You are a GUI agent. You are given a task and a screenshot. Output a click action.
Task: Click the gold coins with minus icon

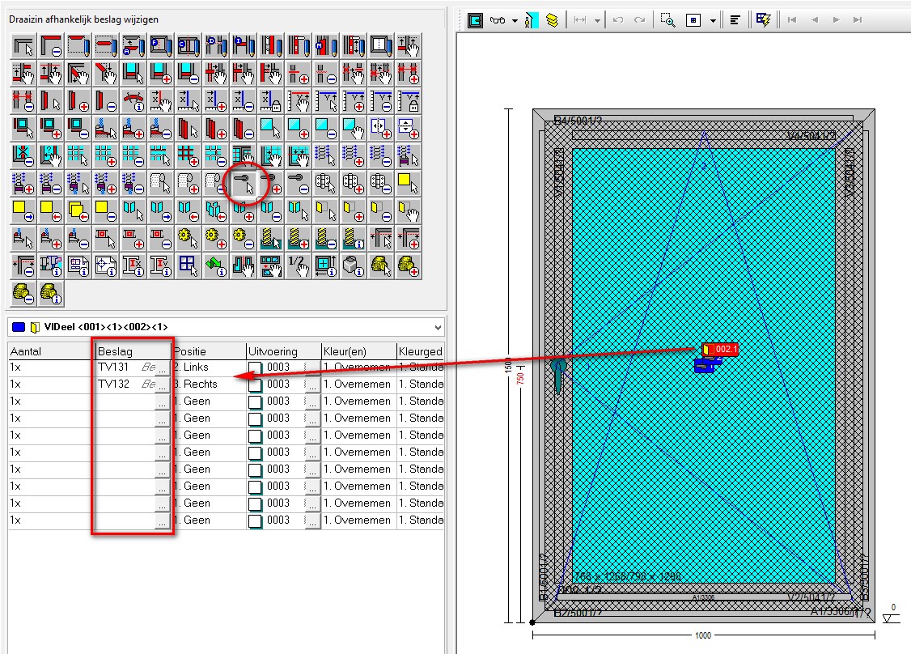(x=23, y=294)
